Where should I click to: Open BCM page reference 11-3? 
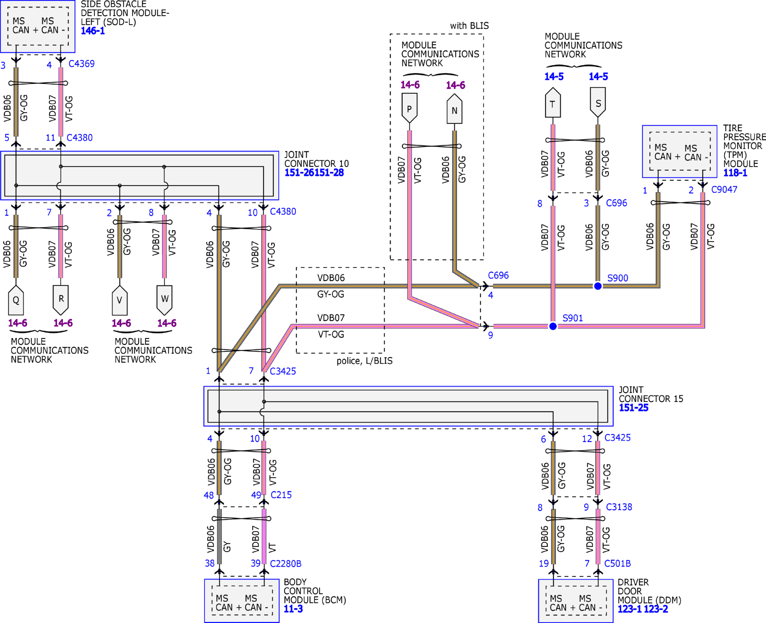pos(293,609)
